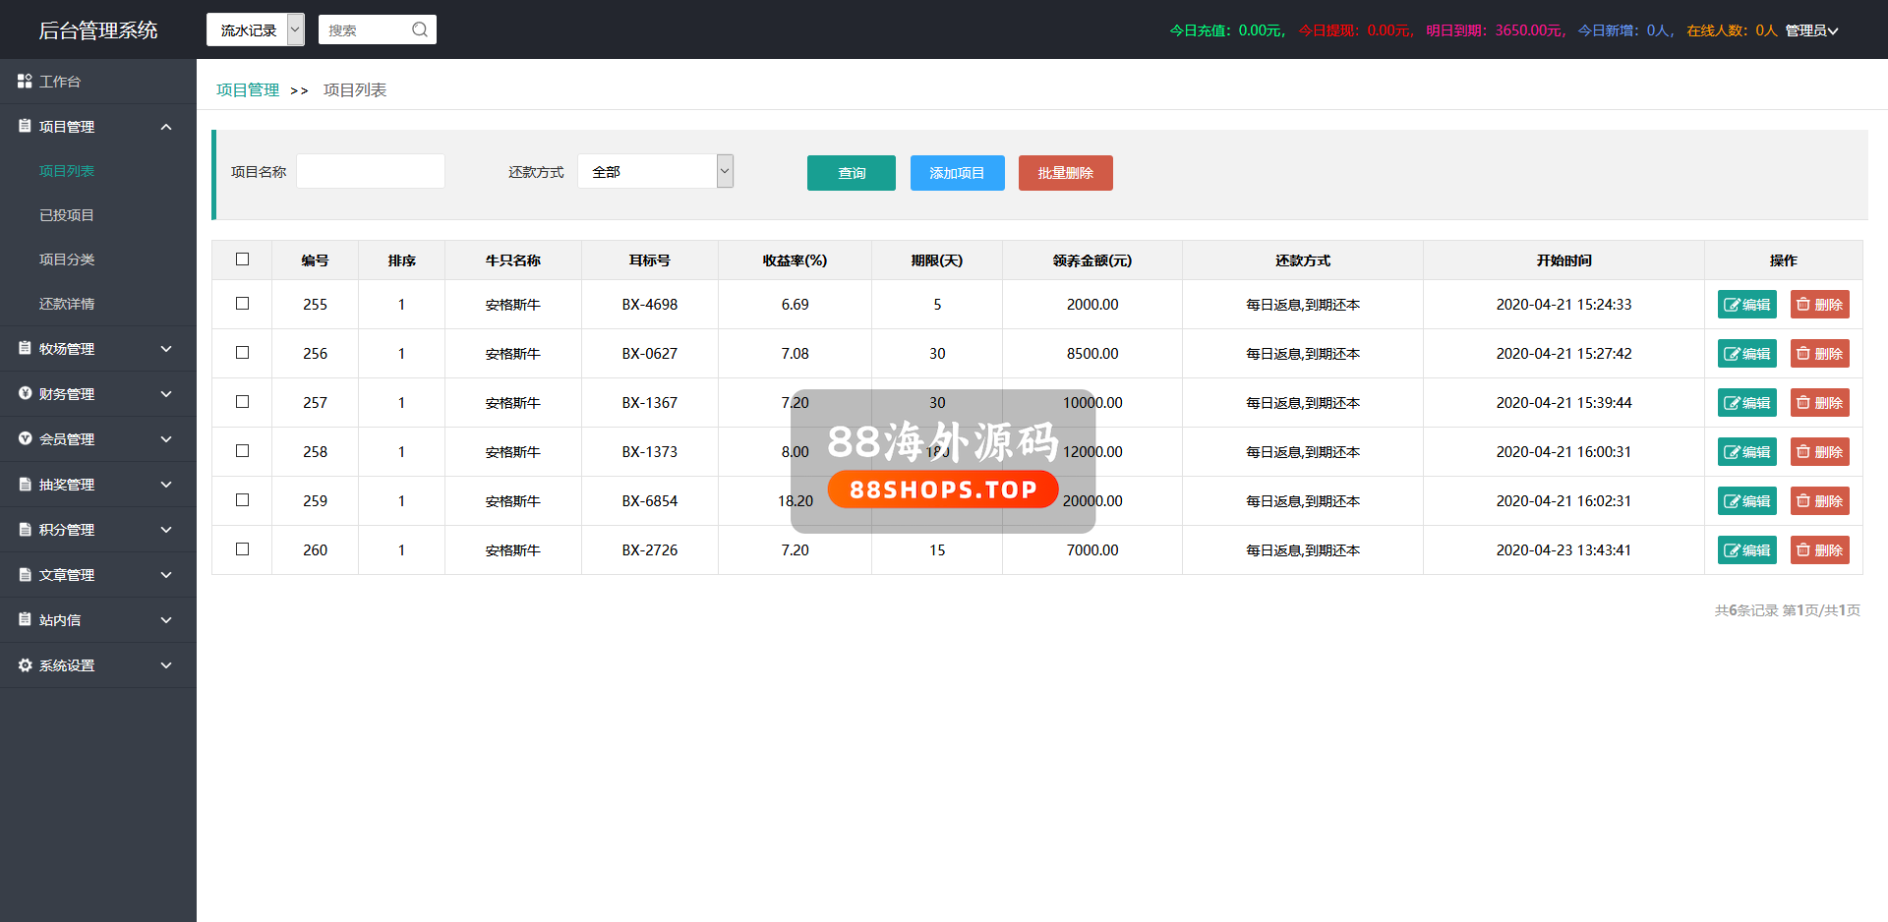This screenshot has width=1888, height=922.
Task: Delete project row 260
Action: click(1819, 550)
